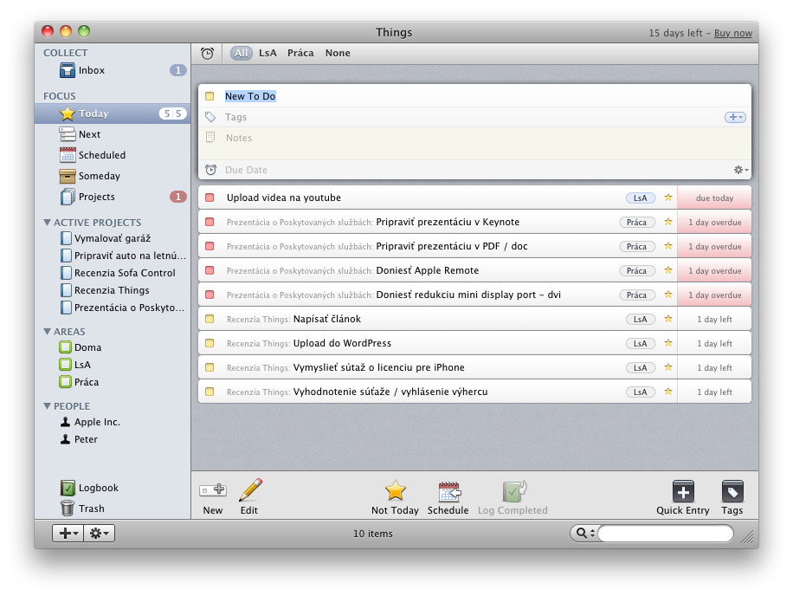Screen dimensions: 793x596
Task: Click the Edit pencil icon
Action: pyautogui.click(x=250, y=489)
